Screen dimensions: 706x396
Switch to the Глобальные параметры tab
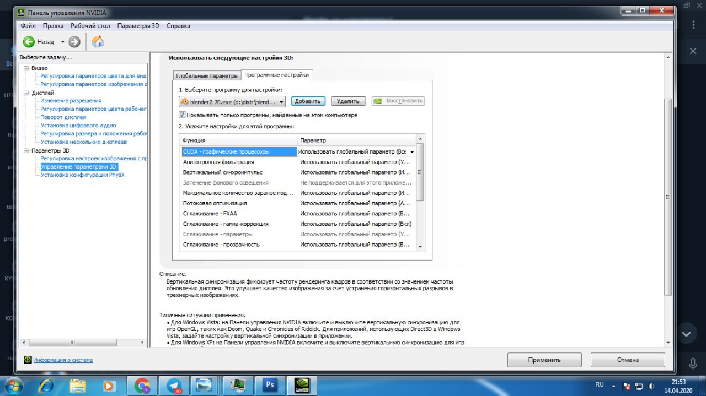tap(207, 75)
